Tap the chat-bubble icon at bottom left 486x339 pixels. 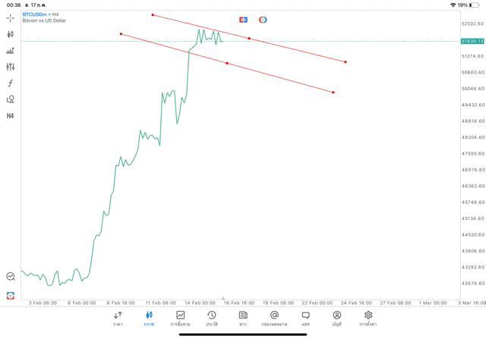tap(11, 277)
